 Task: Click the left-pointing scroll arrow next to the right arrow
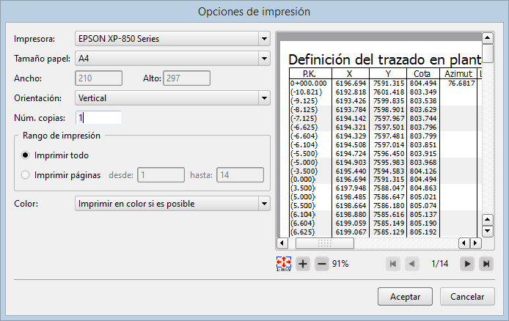464,243
